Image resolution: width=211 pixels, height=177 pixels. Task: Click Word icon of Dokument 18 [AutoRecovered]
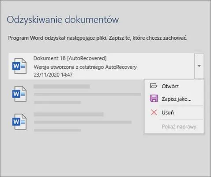(19, 66)
